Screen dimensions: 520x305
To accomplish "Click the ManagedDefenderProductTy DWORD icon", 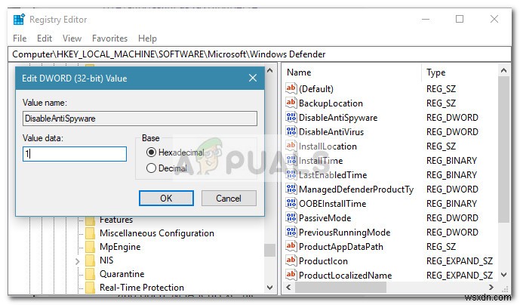I will [291, 189].
